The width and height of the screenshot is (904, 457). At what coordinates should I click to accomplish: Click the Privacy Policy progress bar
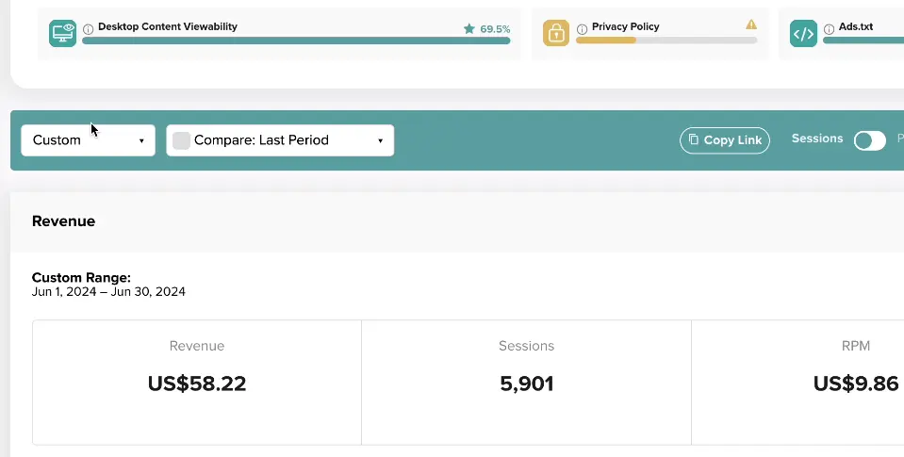[x=666, y=41]
